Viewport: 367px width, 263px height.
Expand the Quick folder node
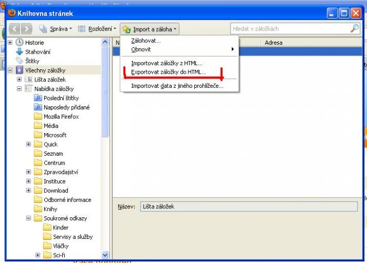[x=28, y=144]
